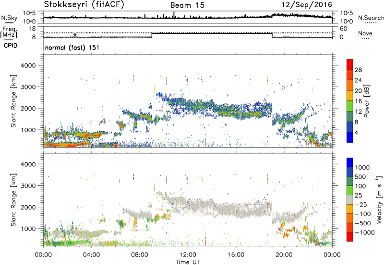The height and width of the screenshot is (265, 384).
Task: Select the grey -25 to 25 Velocity segment
Action: (350, 200)
